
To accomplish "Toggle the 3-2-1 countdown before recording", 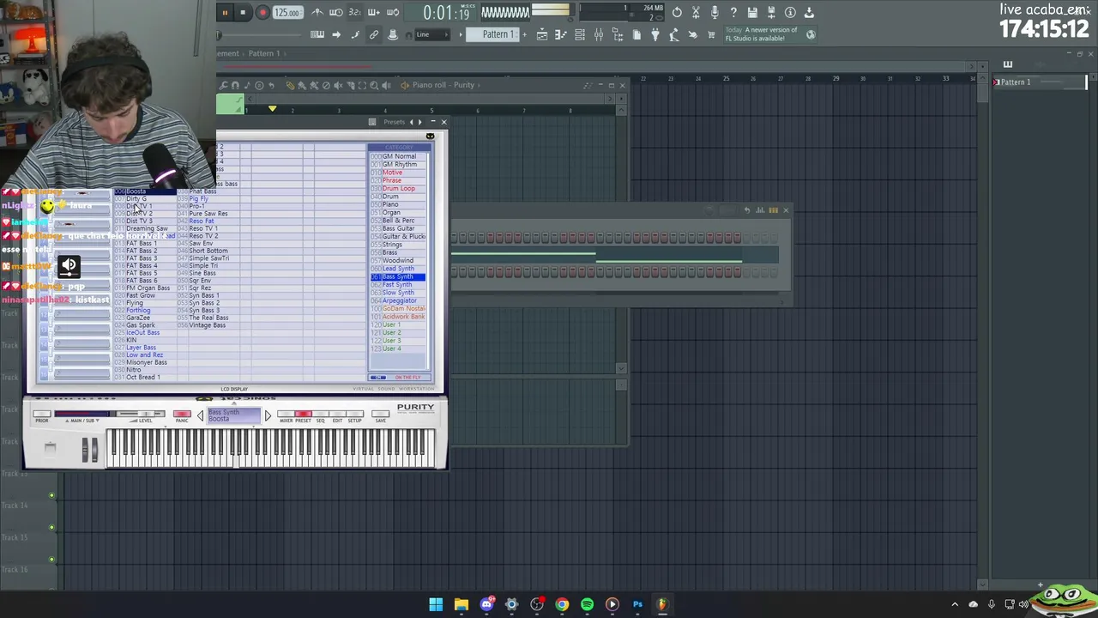I will 354,13.
